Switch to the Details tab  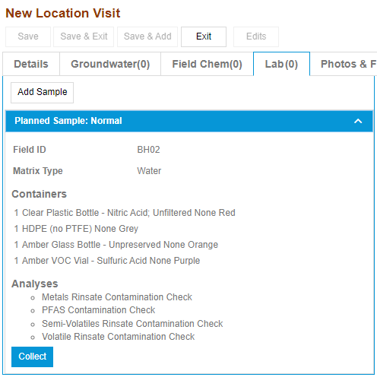click(x=31, y=64)
